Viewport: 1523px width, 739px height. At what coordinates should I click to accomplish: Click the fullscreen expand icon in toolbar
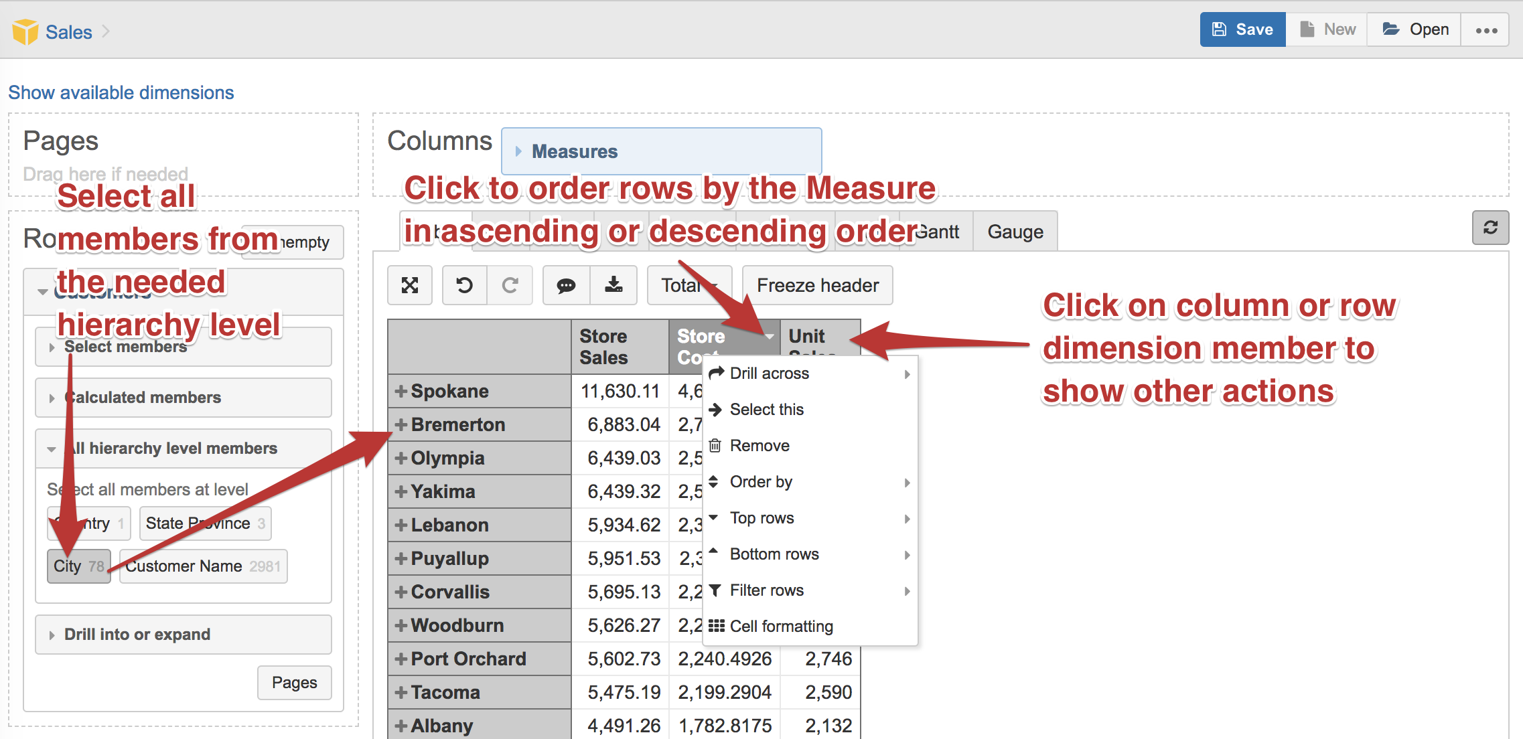pyautogui.click(x=410, y=285)
